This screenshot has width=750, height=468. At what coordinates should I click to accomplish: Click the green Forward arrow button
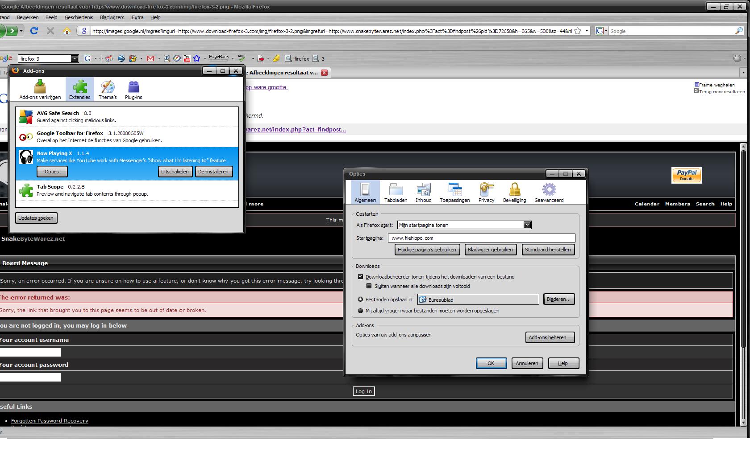(12, 31)
